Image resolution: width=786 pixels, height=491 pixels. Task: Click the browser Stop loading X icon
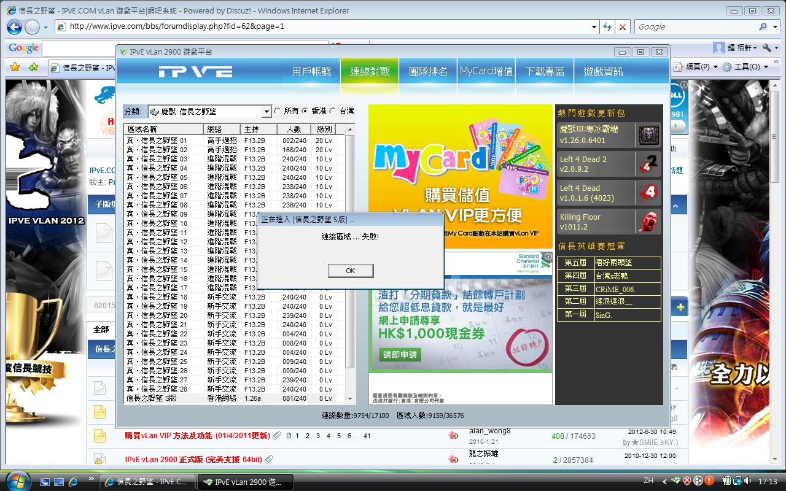coord(623,27)
